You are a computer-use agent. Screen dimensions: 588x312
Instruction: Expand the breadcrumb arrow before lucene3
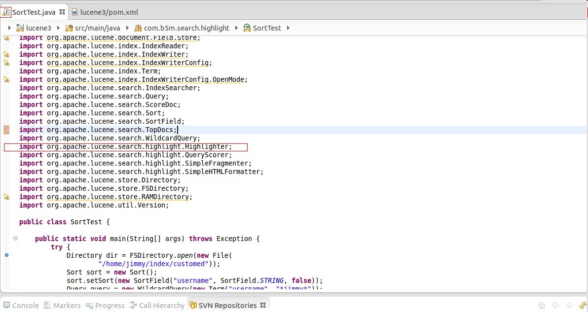point(9,28)
